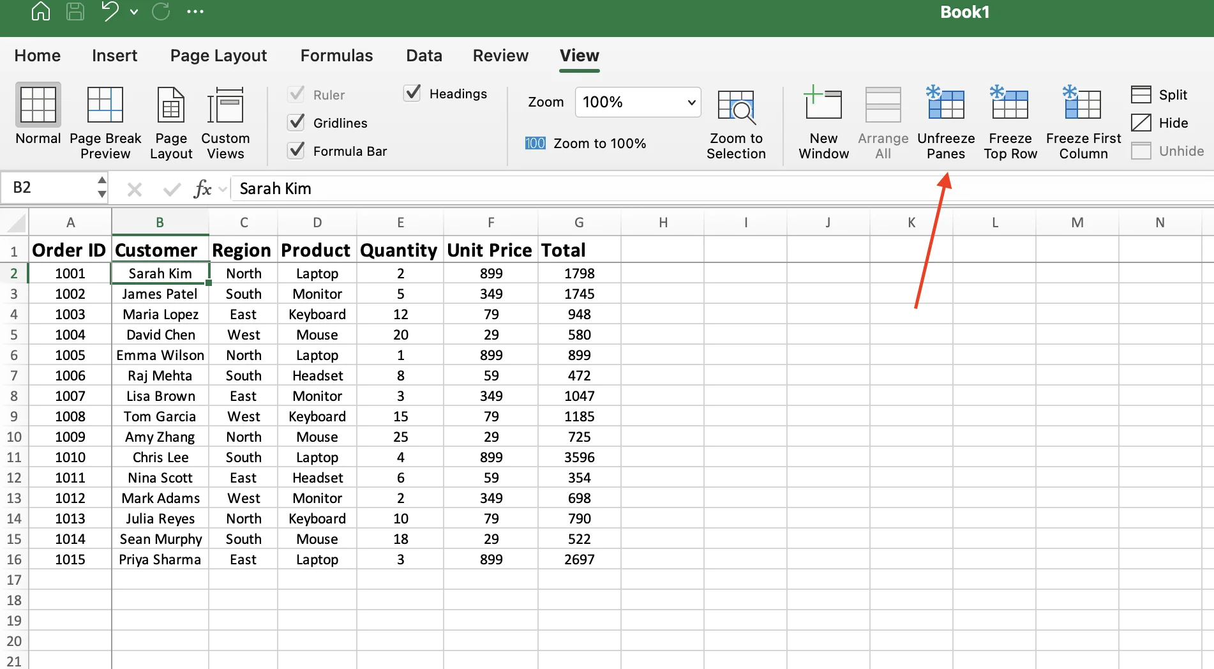The image size is (1214, 669).
Task: Toggle the Gridlines checkbox
Action: tap(296, 123)
